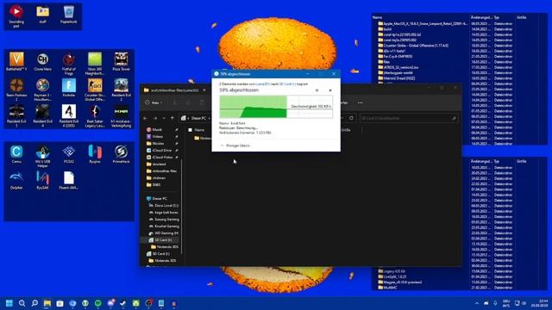Launch Team Fortress 2 from the desktop
552x310 pixels.
click(16, 90)
